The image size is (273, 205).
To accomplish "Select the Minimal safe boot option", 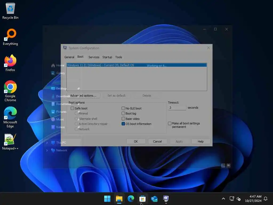I will [x=76, y=113].
